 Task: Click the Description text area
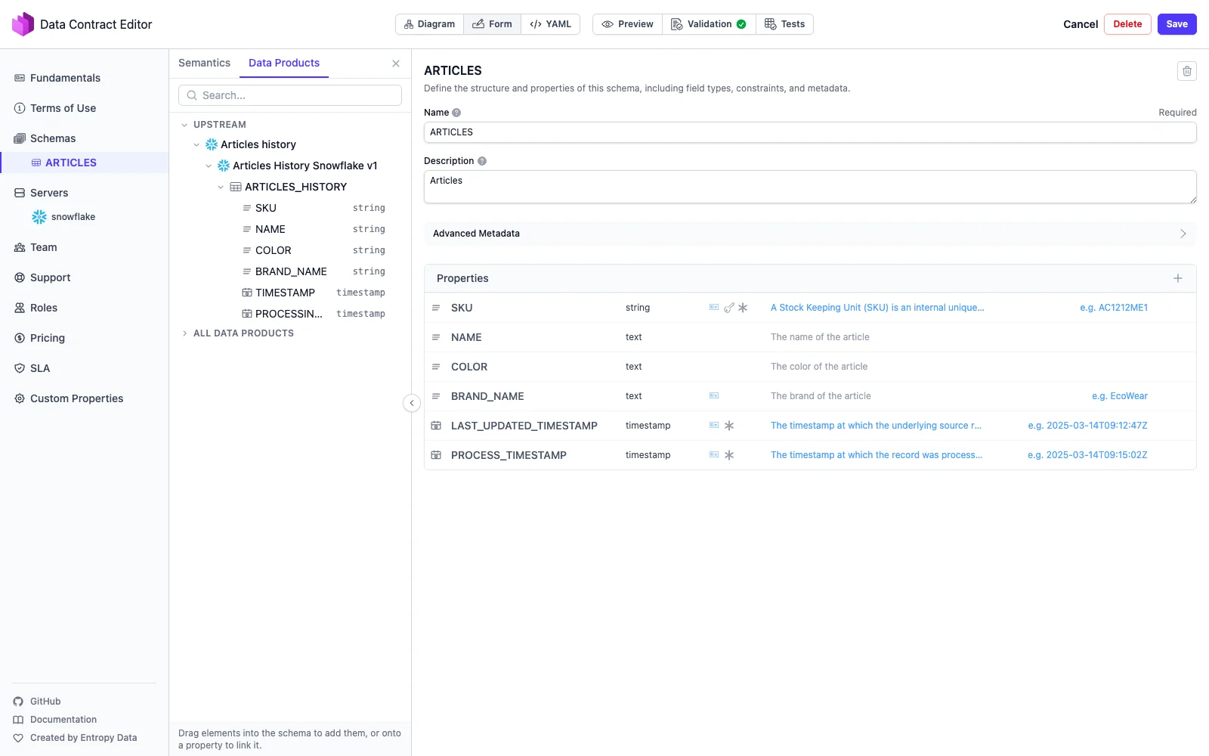pos(810,187)
